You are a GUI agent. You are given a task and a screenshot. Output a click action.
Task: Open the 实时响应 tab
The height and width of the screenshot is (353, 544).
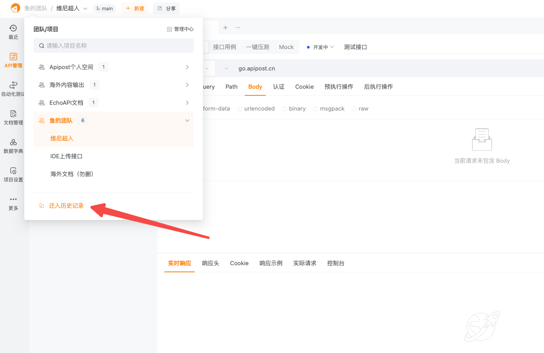click(x=180, y=263)
